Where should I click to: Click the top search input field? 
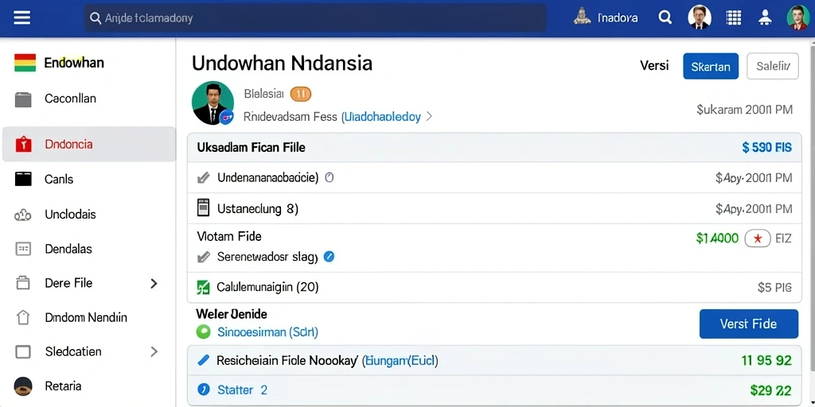click(315, 18)
